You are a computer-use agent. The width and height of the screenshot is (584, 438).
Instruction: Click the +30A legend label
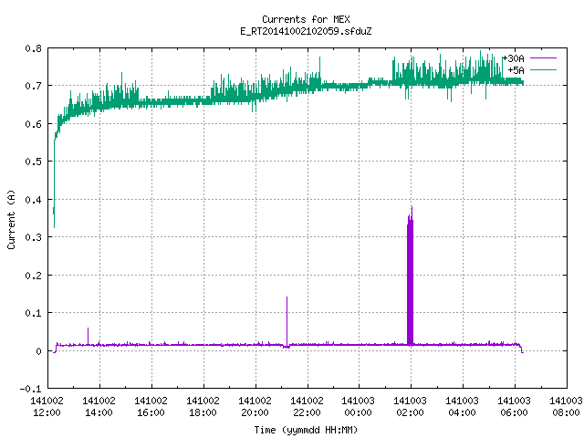[x=513, y=58]
